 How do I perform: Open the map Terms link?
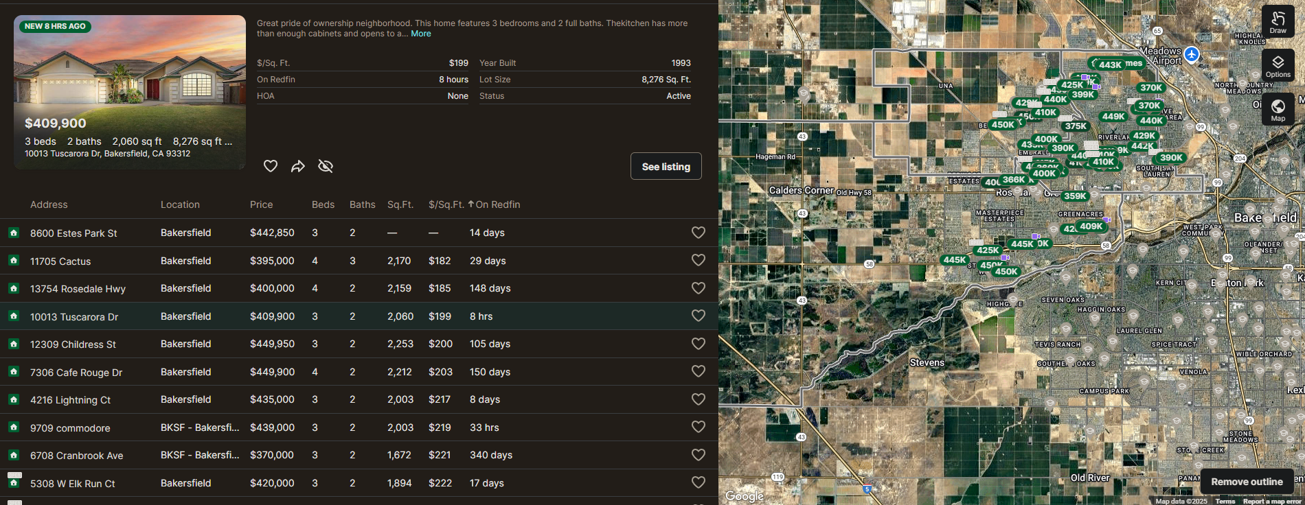[x=1225, y=502]
